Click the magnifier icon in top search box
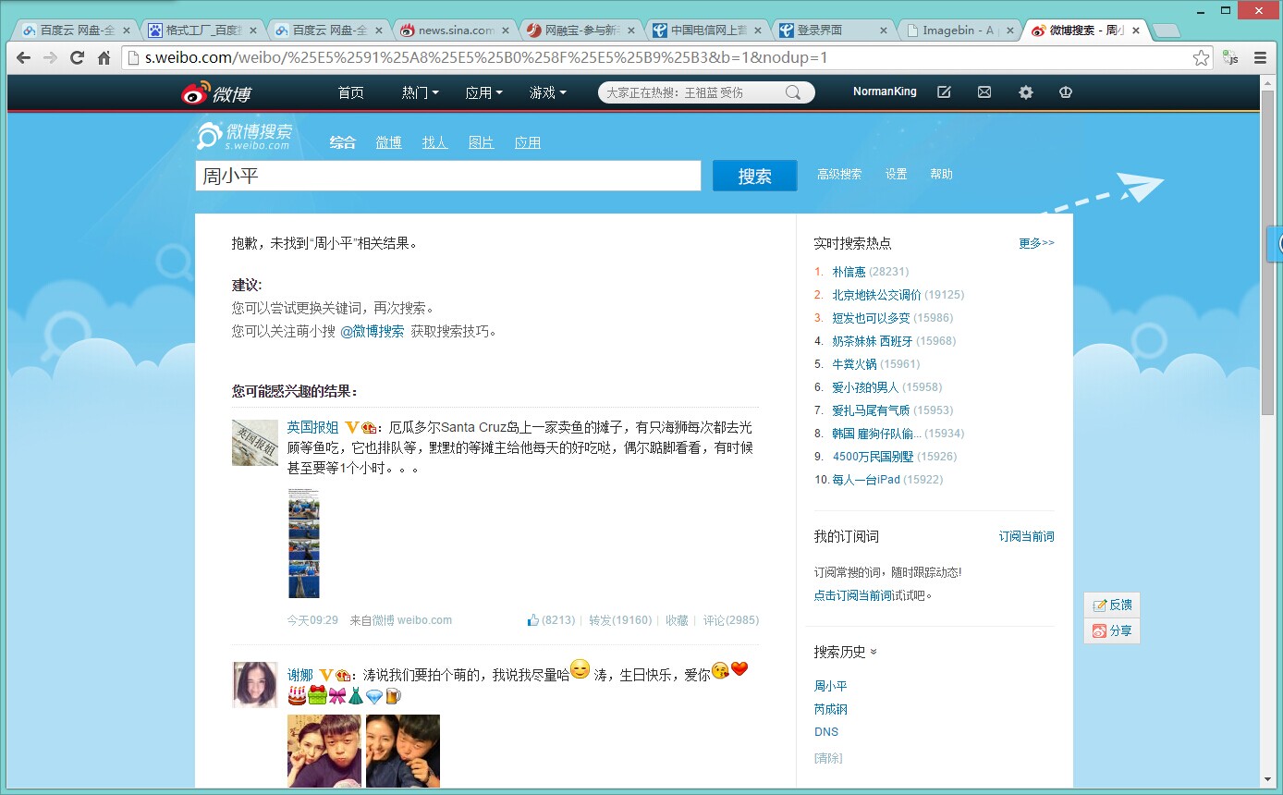 coord(793,92)
